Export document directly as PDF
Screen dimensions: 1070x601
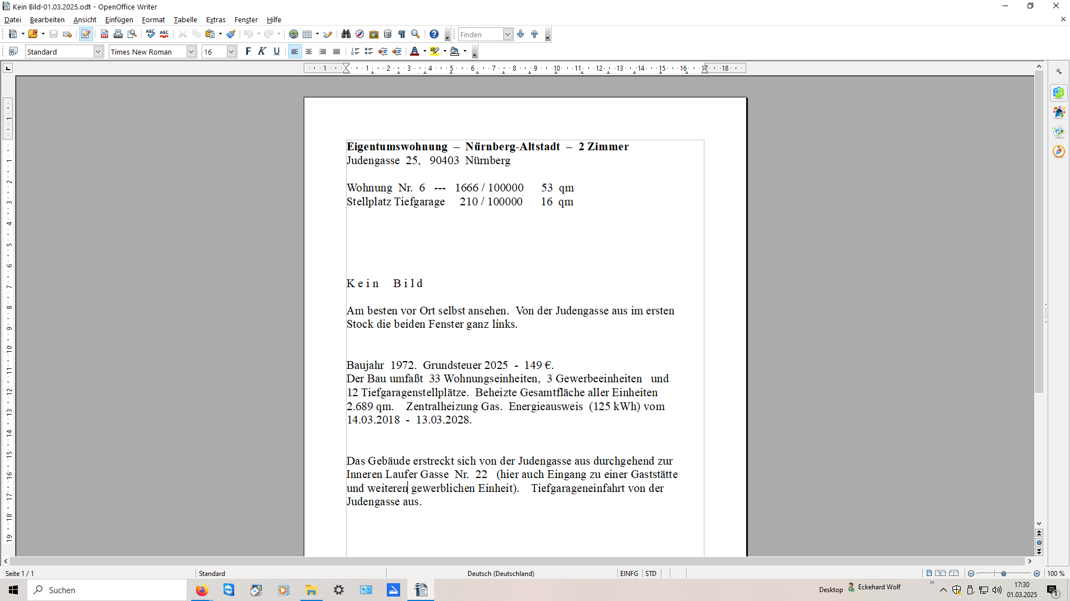click(104, 35)
